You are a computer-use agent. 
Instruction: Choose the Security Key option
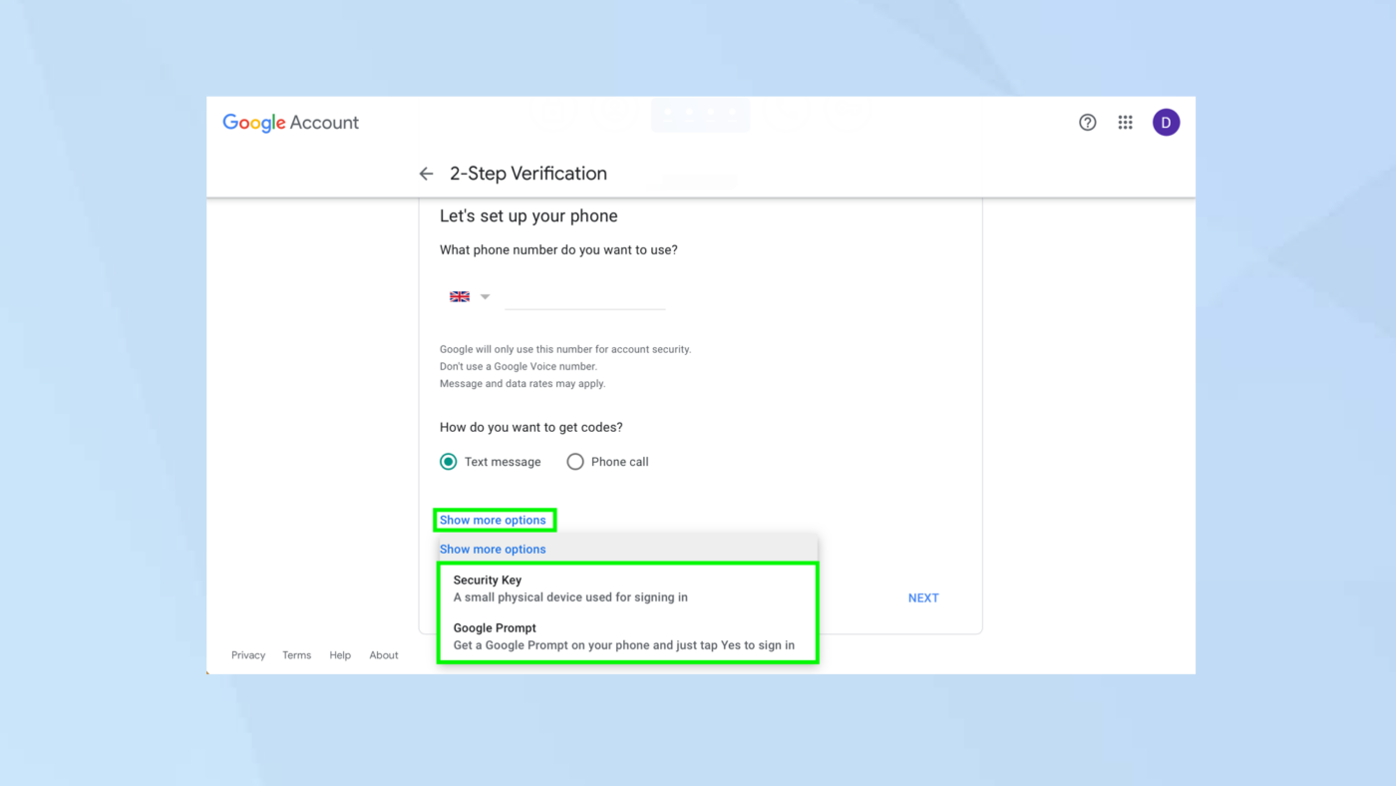(627, 589)
